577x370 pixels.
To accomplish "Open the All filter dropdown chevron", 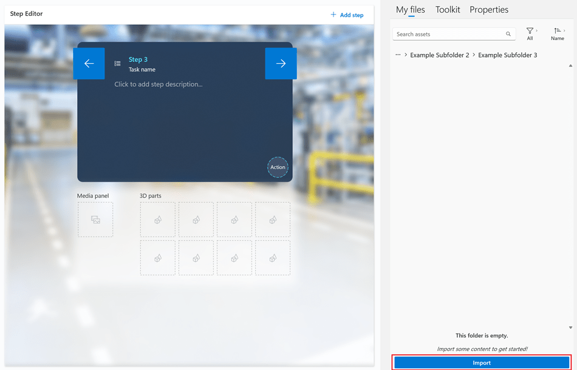I will [536, 29].
